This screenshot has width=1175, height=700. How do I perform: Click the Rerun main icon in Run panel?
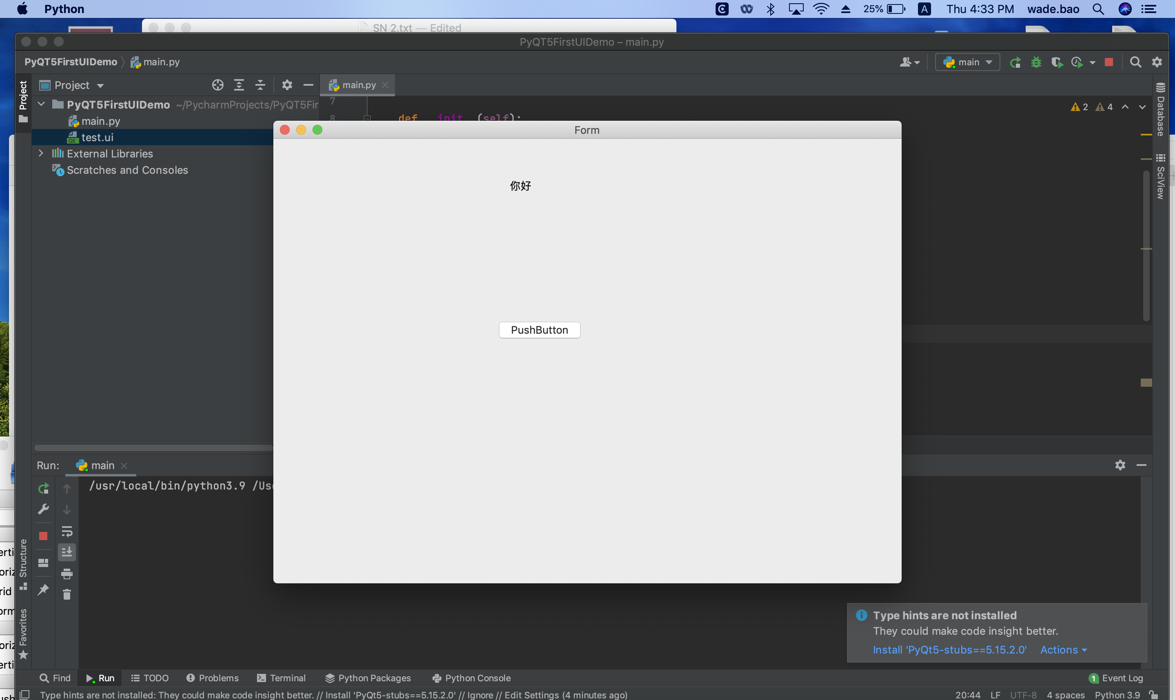pos(43,489)
